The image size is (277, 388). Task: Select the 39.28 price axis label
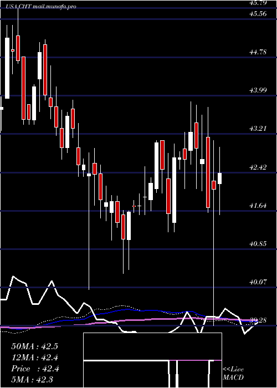click(x=258, y=320)
